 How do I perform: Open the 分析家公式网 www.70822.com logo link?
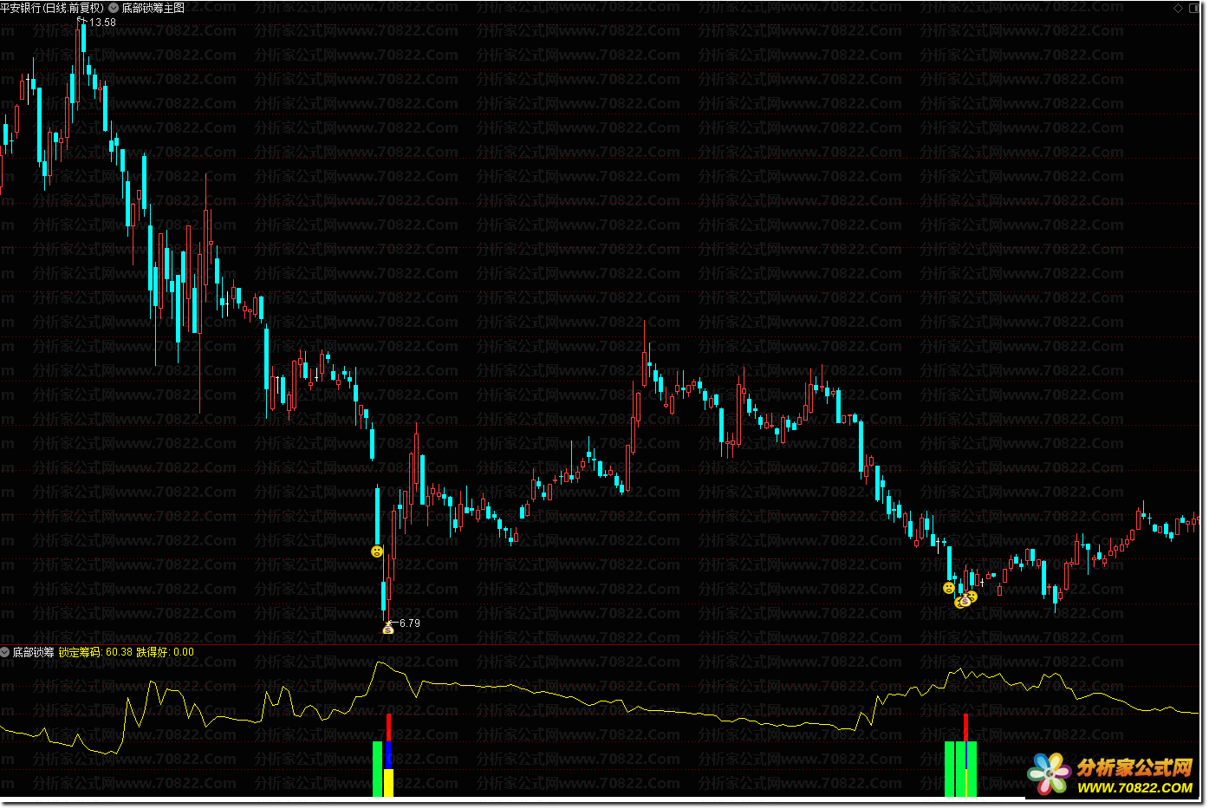click(1111, 775)
